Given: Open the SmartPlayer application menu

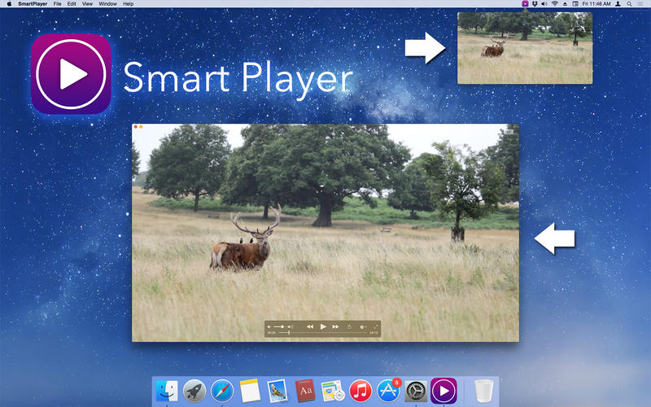Looking at the screenshot, I should click(x=33, y=4).
